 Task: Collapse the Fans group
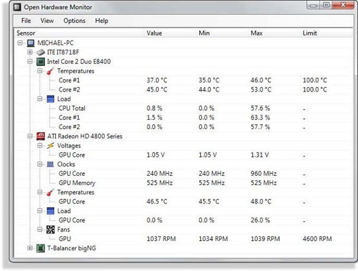40,230
